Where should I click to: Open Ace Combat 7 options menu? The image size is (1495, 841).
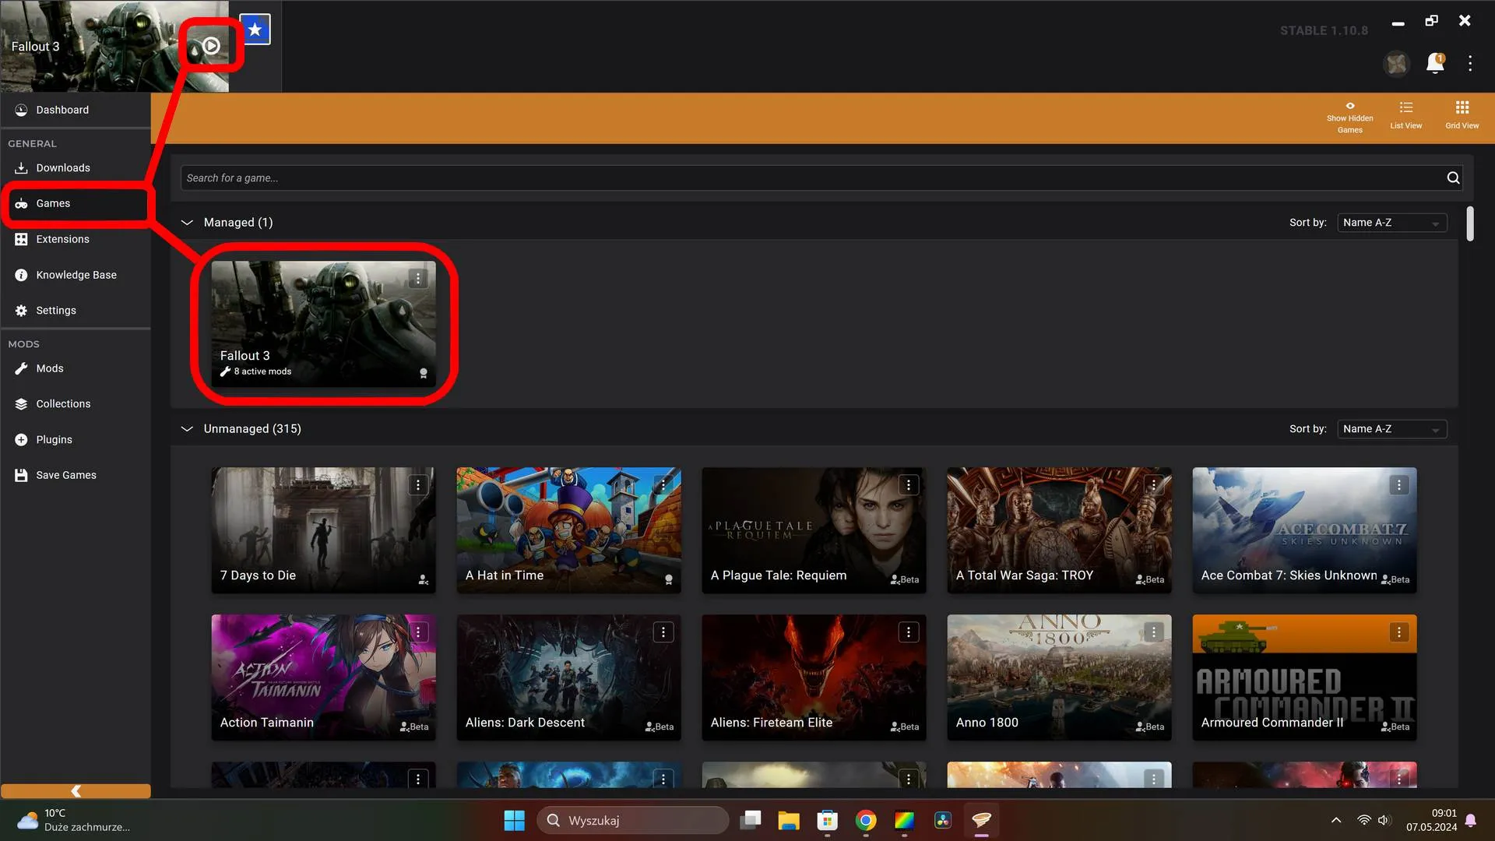coord(1399,485)
